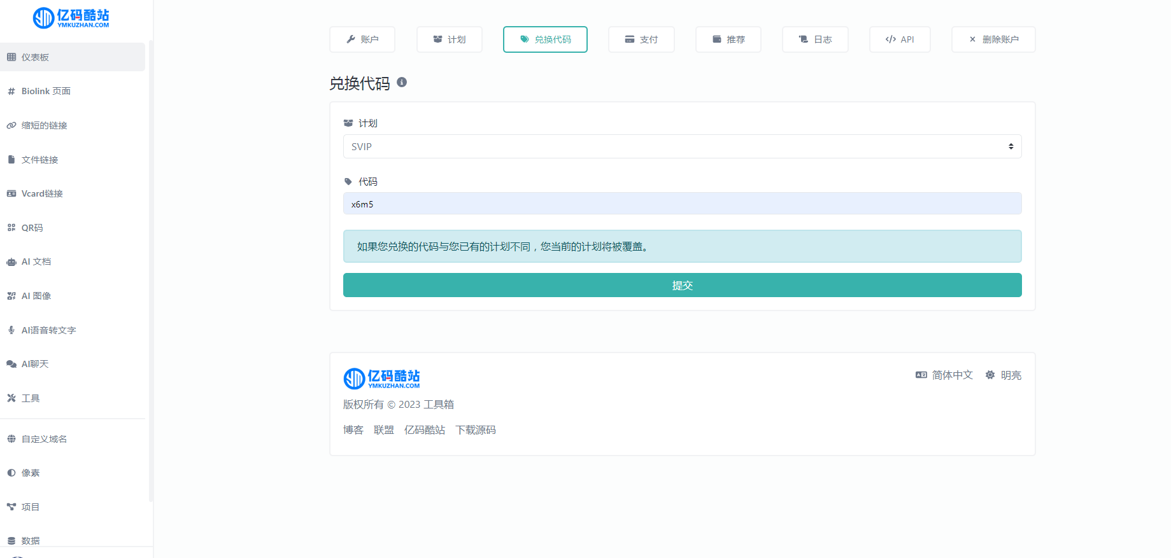Open AI语音转文字 from the sidebar

tap(48, 330)
